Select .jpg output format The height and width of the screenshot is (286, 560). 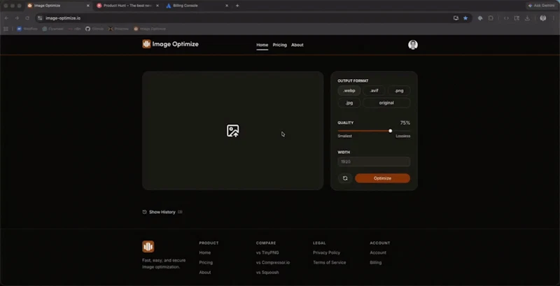pyautogui.click(x=349, y=103)
